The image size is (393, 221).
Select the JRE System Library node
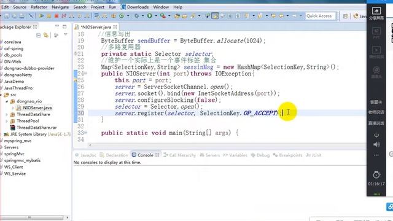pyautogui.click(x=40, y=134)
